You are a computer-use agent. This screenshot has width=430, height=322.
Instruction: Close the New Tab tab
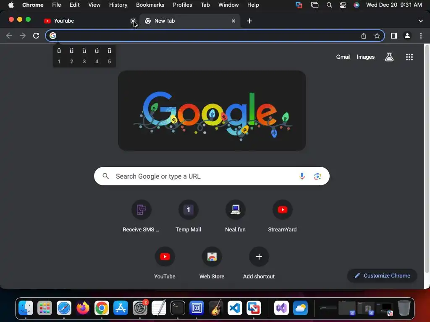(x=233, y=21)
